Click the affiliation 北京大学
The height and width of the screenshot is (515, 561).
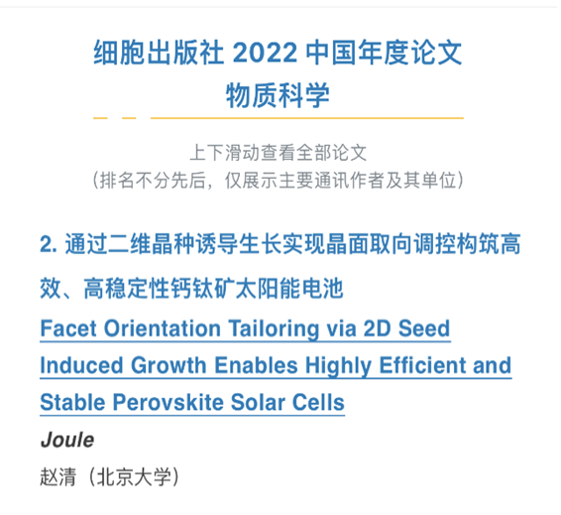(x=134, y=476)
